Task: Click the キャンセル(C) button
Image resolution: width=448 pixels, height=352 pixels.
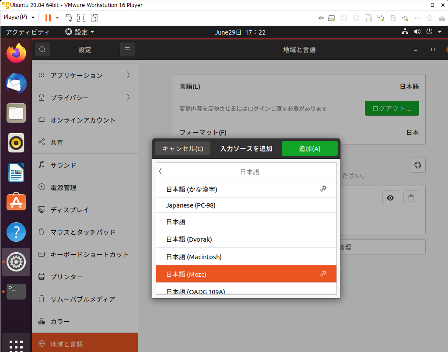Action: coord(183,149)
